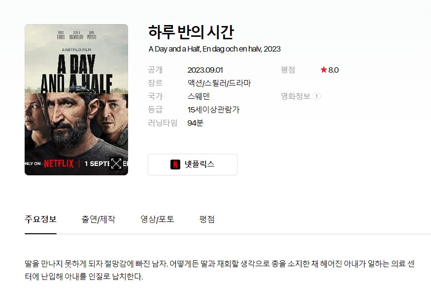
Task: Click the movie info exclamation icon
Action: (x=317, y=96)
